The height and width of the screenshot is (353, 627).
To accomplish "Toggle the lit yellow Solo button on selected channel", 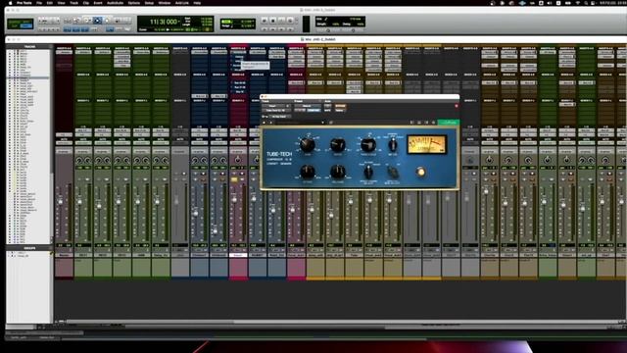I will (x=234, y=179).
